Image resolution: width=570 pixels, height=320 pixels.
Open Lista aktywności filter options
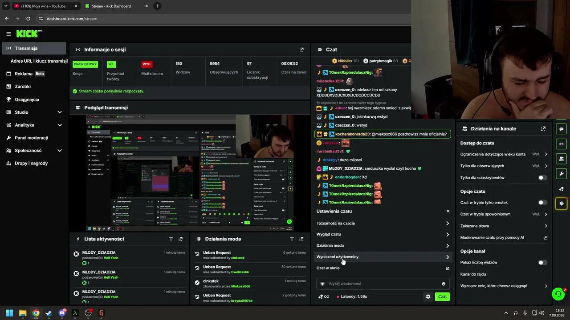(x=171, y=239)
